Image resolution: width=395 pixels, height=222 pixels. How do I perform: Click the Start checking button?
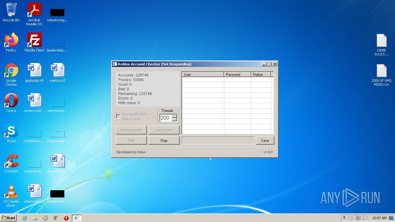pyautogui.click(x=131, y=140)
